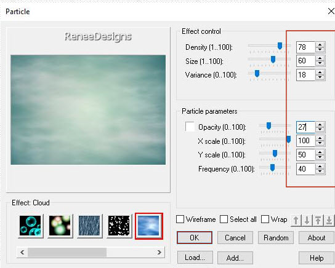The image size is (335, 268).
Task: Tick the Select all checkbox
Action: (x=224, y=219)
